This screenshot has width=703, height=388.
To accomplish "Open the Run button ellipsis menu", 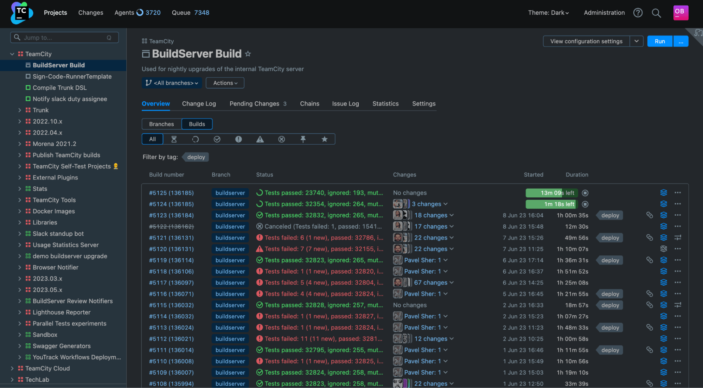I will coord(681,41).
